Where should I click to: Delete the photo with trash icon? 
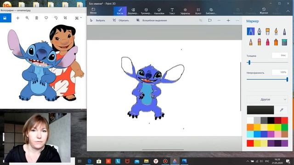37,18
